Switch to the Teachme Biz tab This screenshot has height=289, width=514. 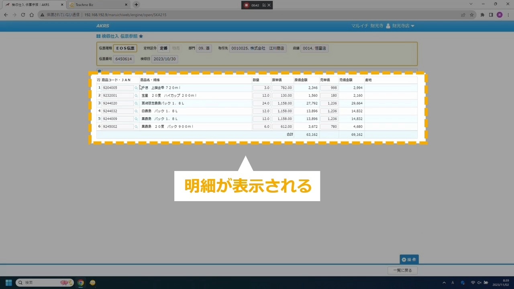click(x=96, y=5)
